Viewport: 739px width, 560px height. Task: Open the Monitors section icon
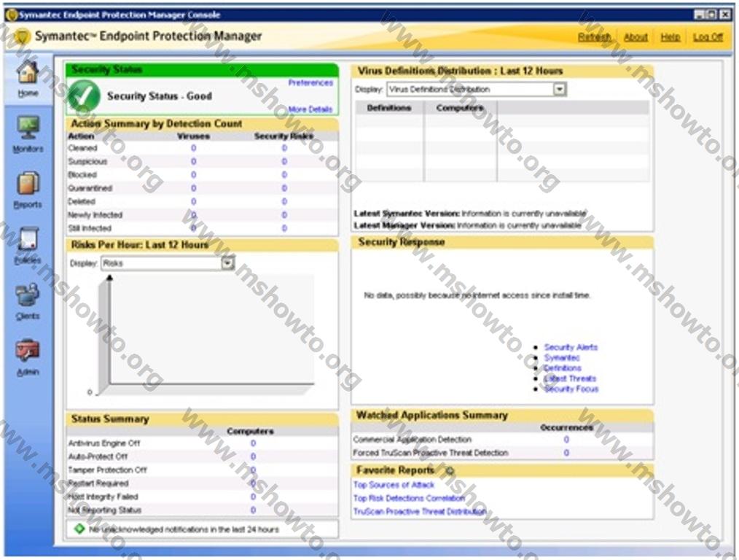coord(28,128)
